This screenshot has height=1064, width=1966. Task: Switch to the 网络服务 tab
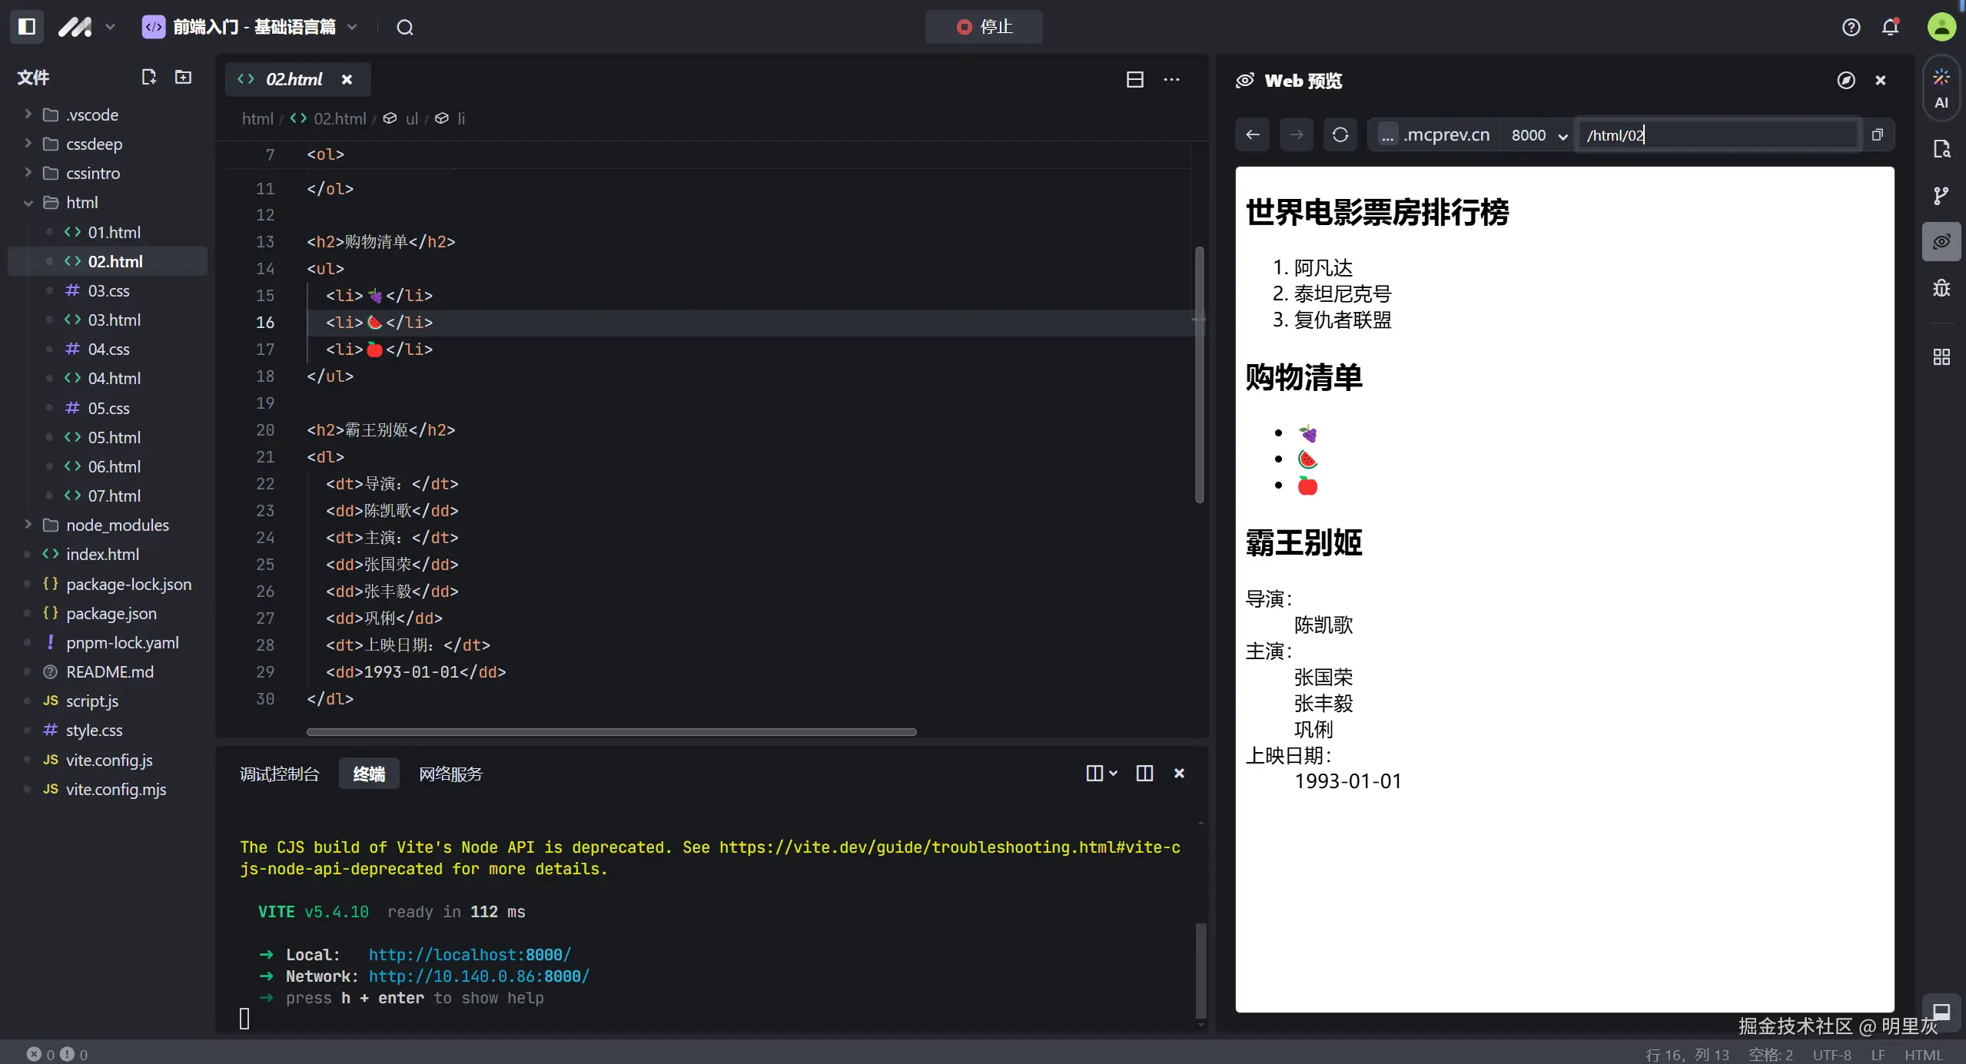[450, 774]
